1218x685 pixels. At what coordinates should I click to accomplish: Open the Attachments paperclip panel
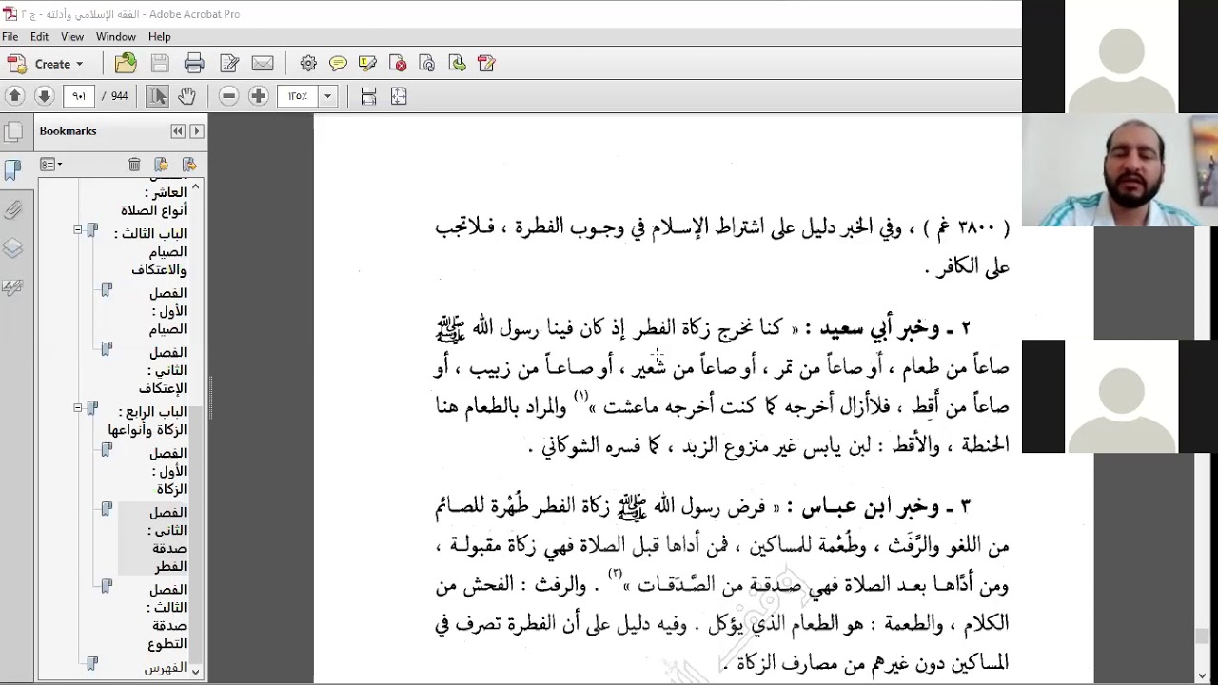(x=12, y=209)
